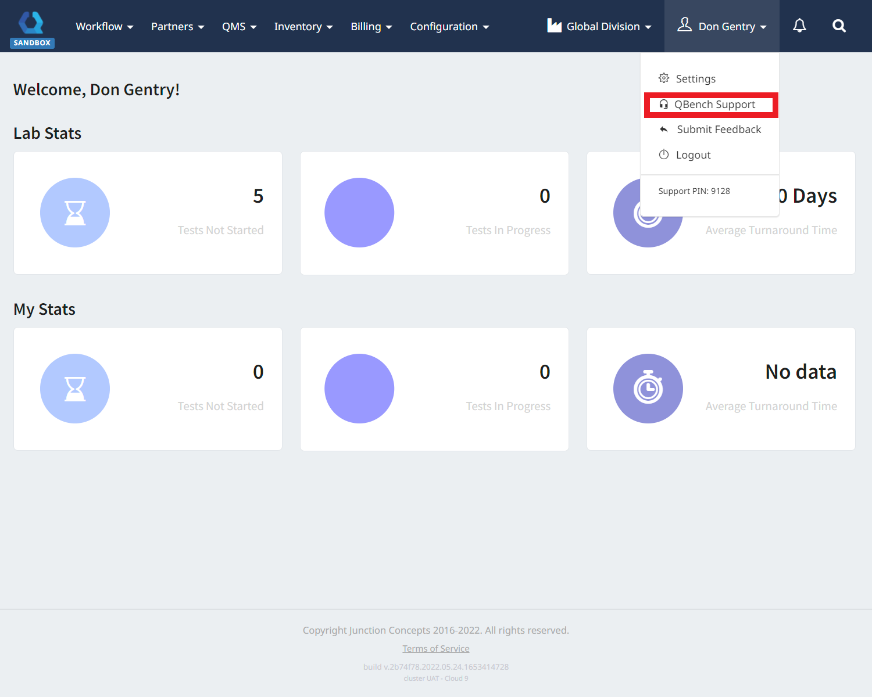Open the Inventory menu
The image size is (872, 697).
coord(303,27)
